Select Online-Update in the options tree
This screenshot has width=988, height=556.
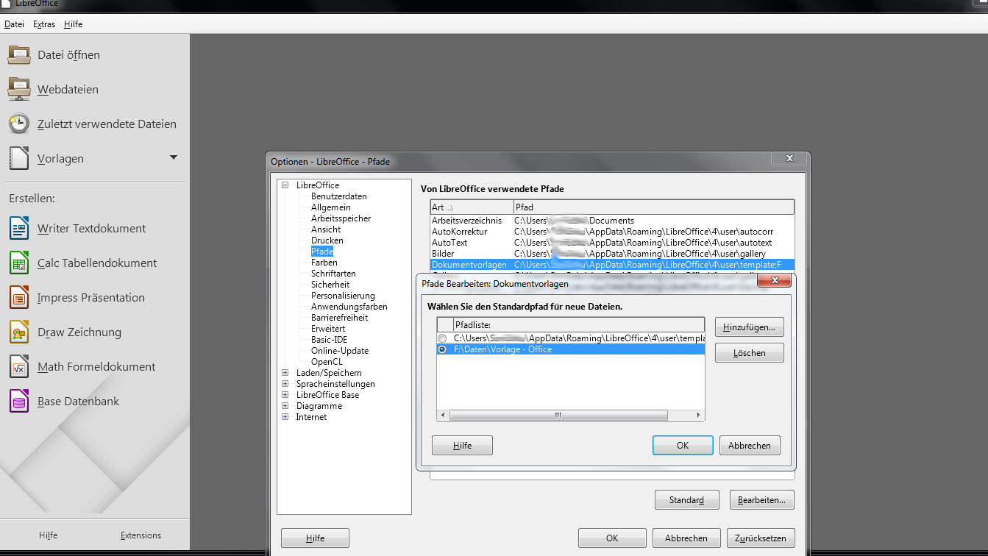click(340, 351)
